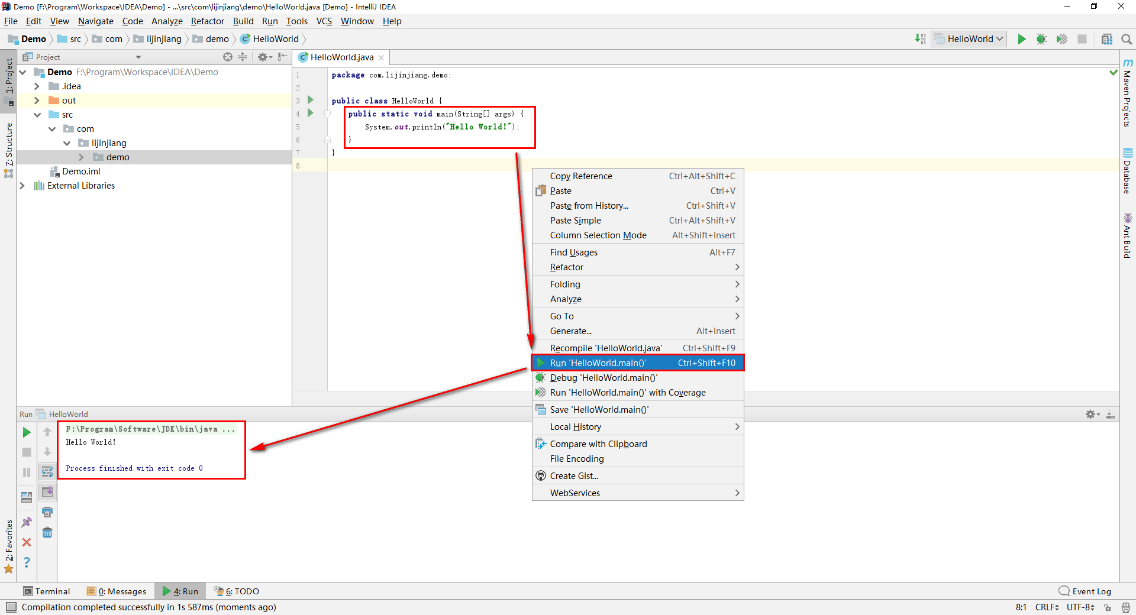The height and width of the screenshot is (615, 1136).
Task: Click tool window toggle in bottom-left corner
Action: coord(11,607)
